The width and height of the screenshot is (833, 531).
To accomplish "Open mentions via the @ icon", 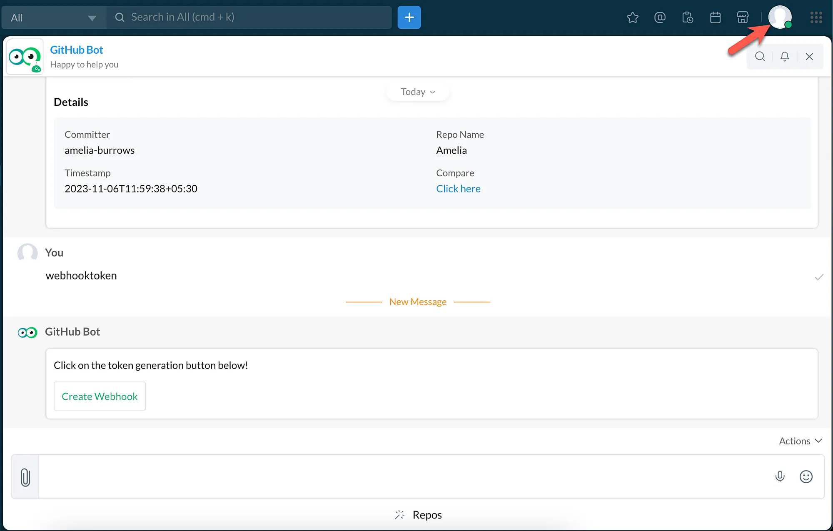I will [660, 17].
